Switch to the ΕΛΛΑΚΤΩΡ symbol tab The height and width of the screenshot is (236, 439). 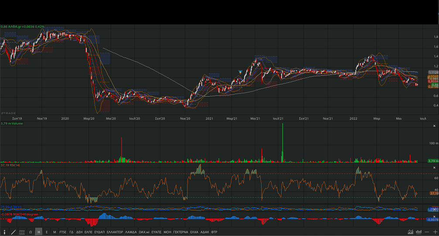pyautogui.click(x=115, y=232)
